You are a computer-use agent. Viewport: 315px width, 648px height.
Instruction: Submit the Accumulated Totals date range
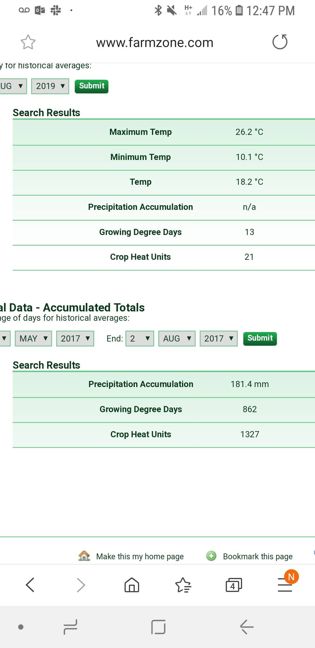(260, 339)
